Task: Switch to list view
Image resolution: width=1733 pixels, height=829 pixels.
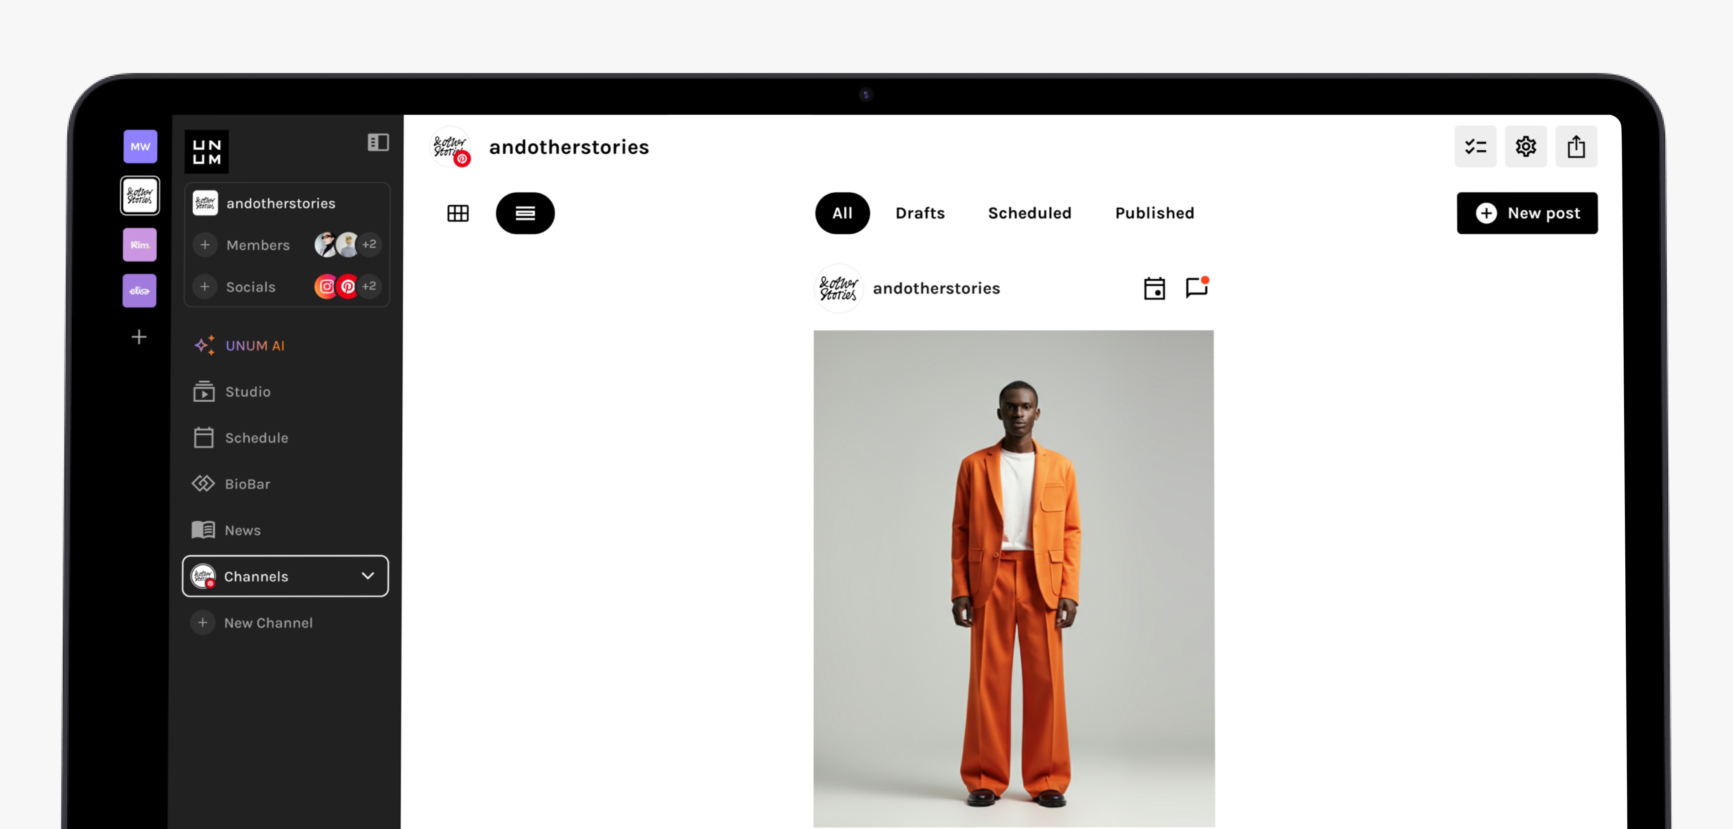Action: (525, 213)
